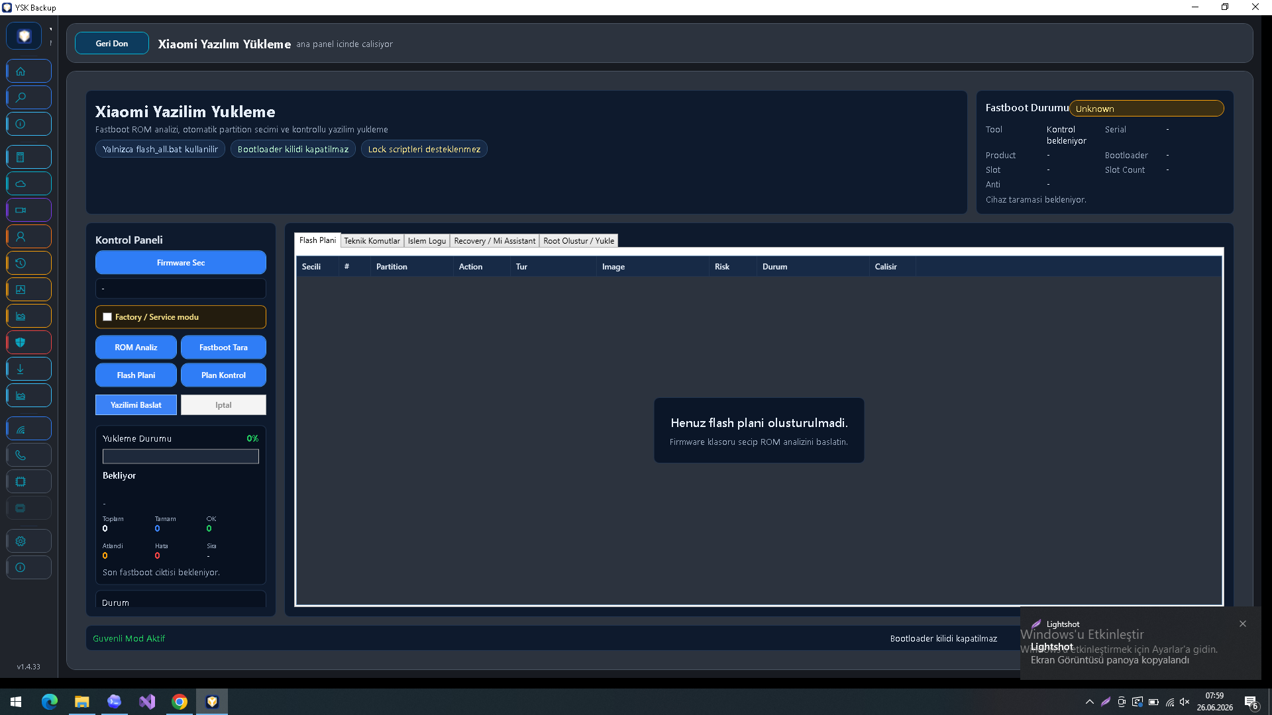Click the Durum column header in the table
The height and width of the screenshot is (715, 1272).
pos(813,267)
